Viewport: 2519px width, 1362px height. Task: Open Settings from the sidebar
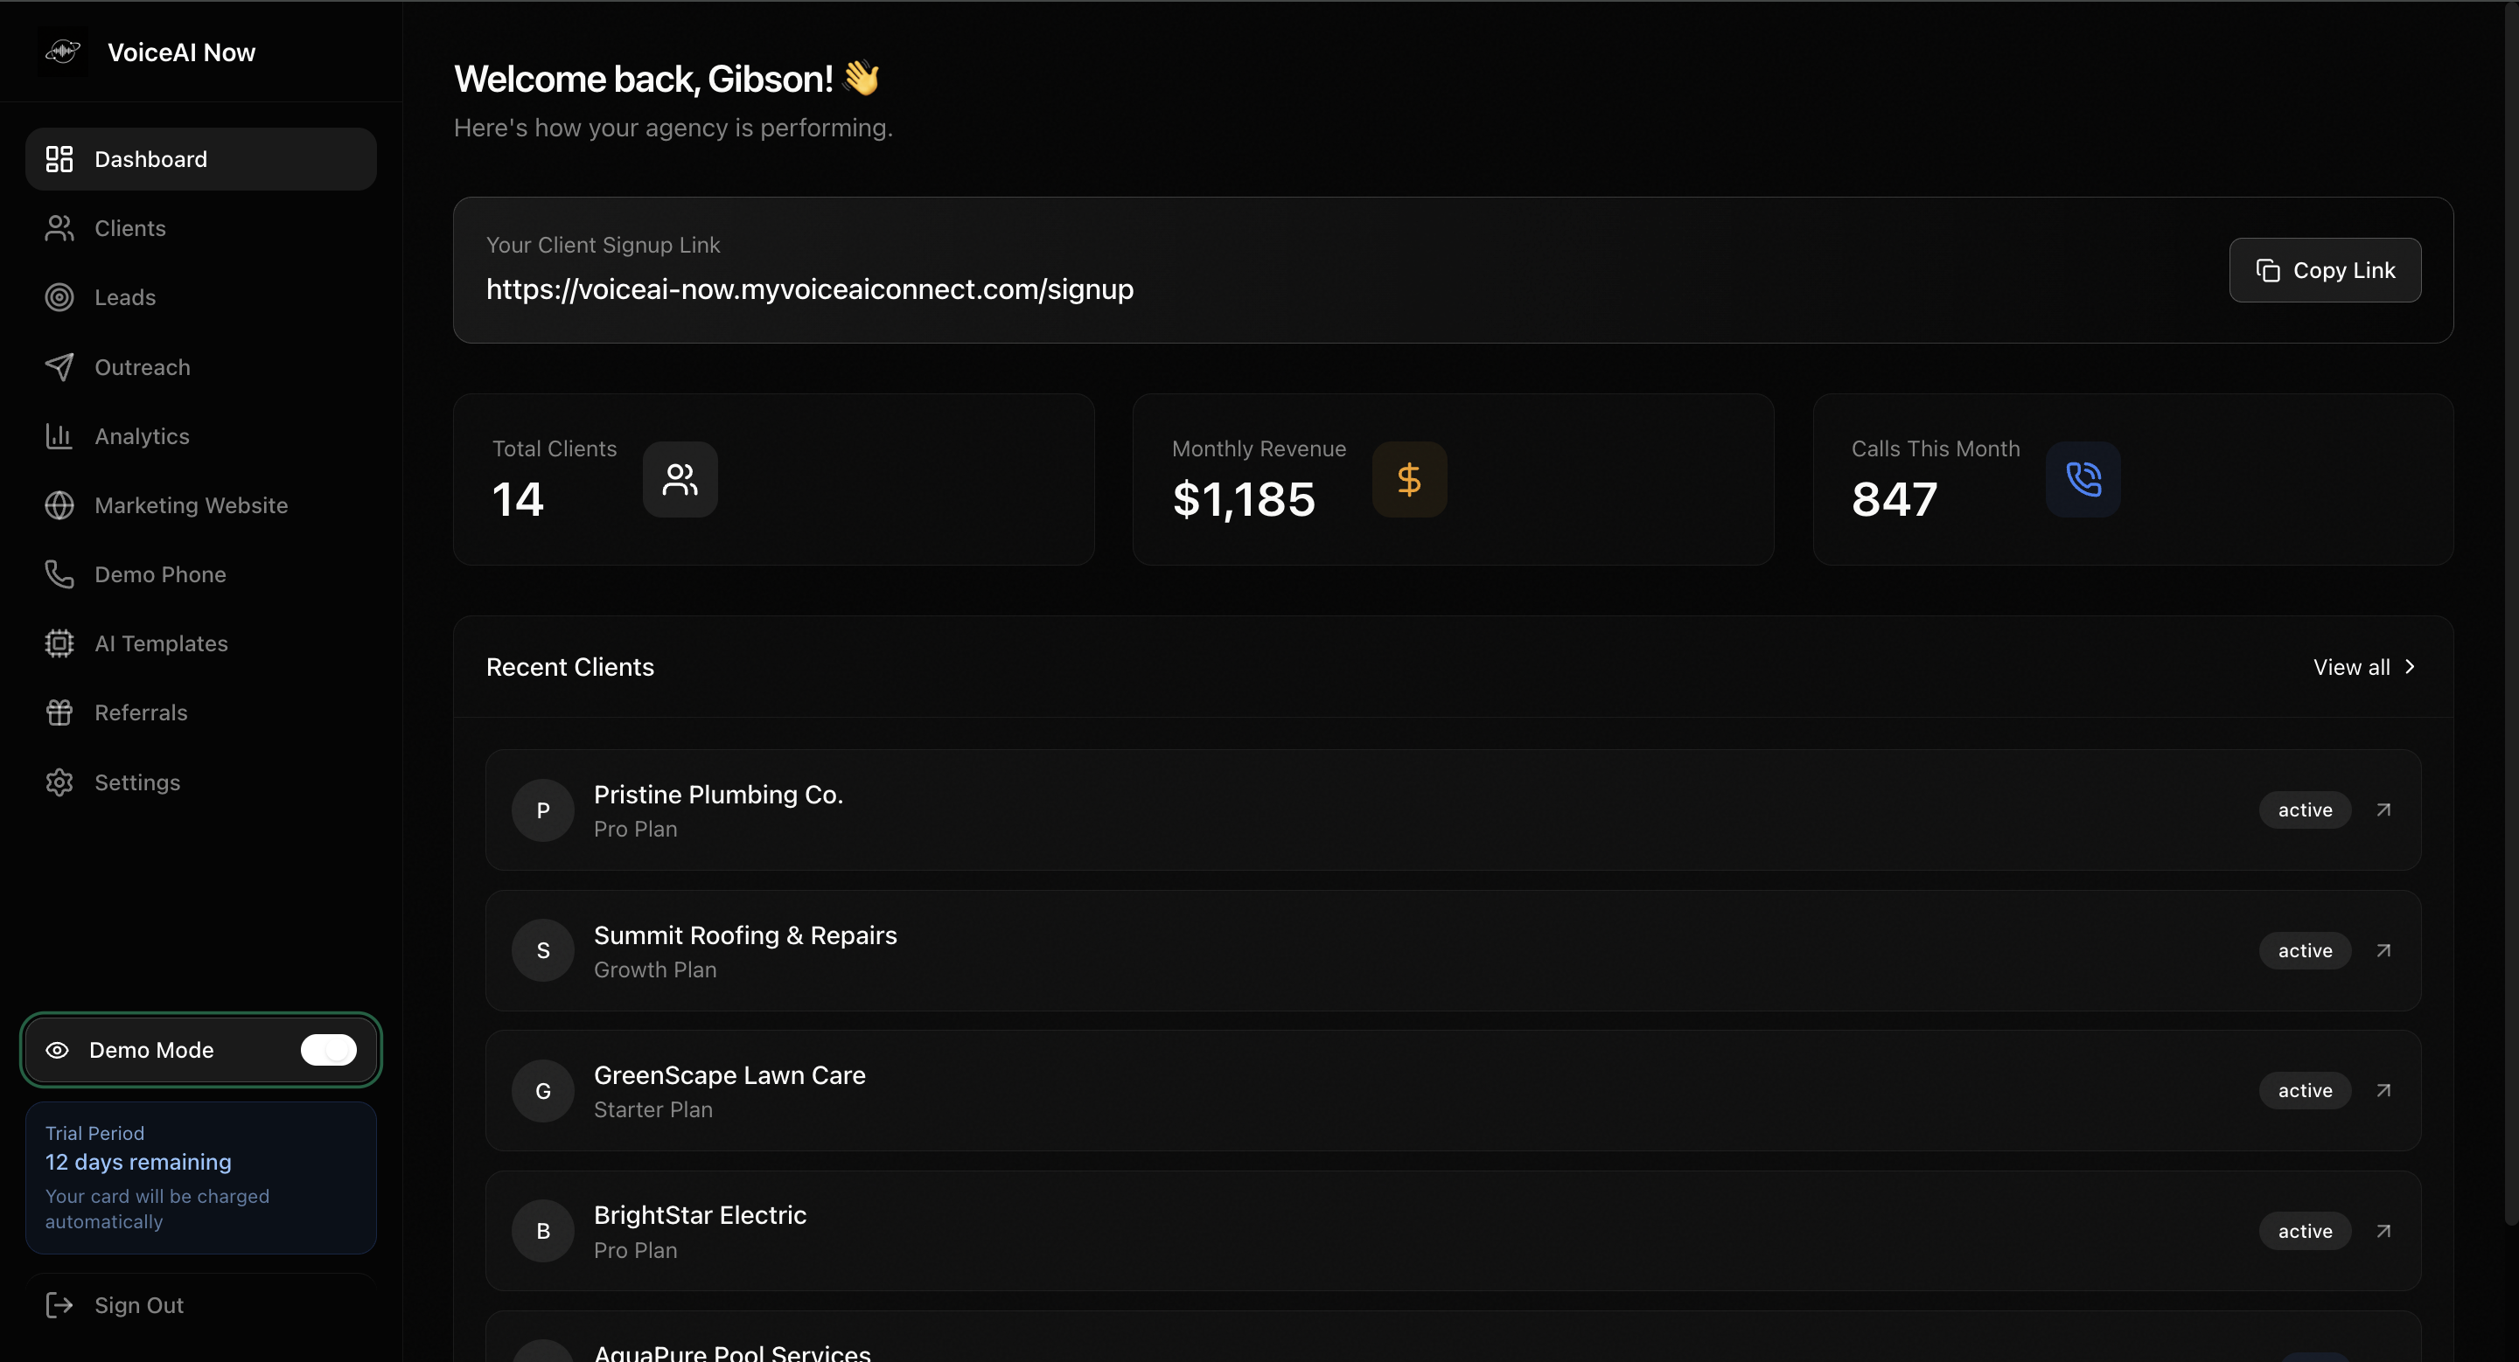[x=137, y=782]
